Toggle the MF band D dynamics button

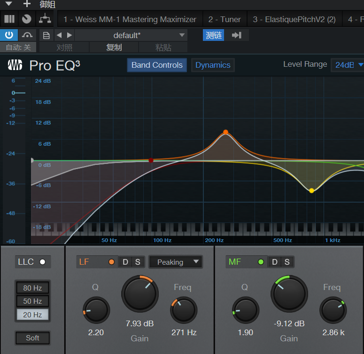coord(275,262)
